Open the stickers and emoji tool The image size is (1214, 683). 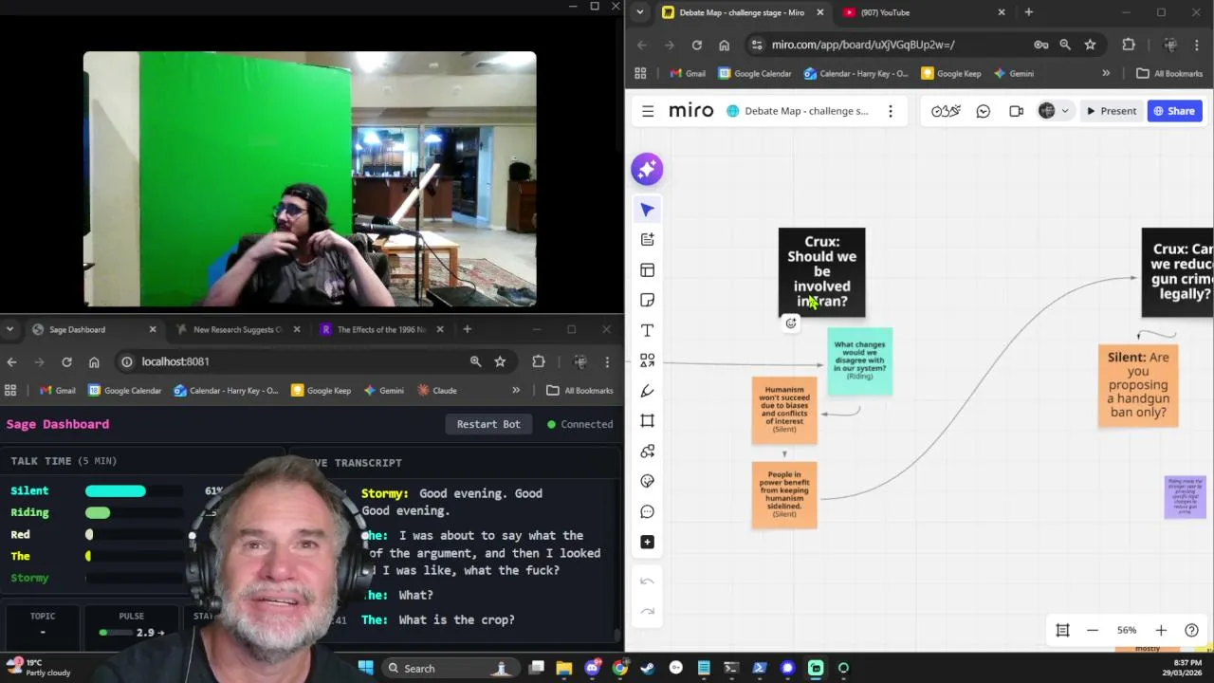click(647, 481)
